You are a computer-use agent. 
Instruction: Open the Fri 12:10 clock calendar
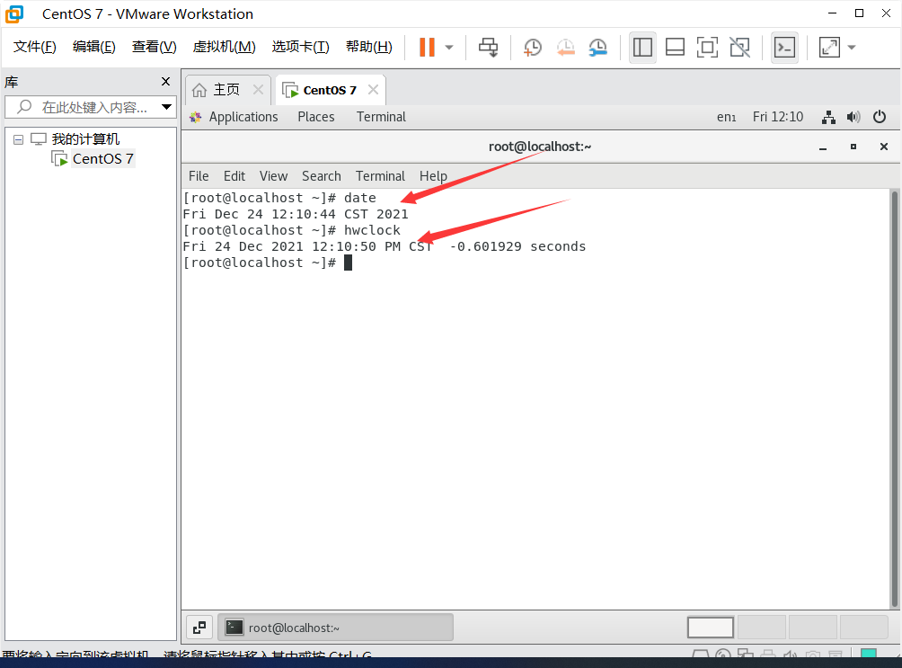coord(778,117)
